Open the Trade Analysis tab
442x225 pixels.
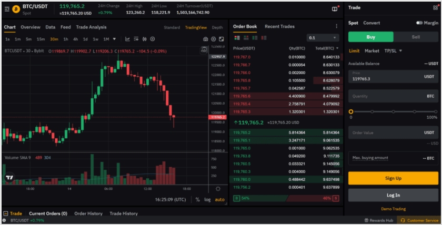point(91,27)
